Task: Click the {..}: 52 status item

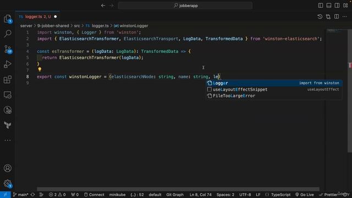Action: (137, 195)
